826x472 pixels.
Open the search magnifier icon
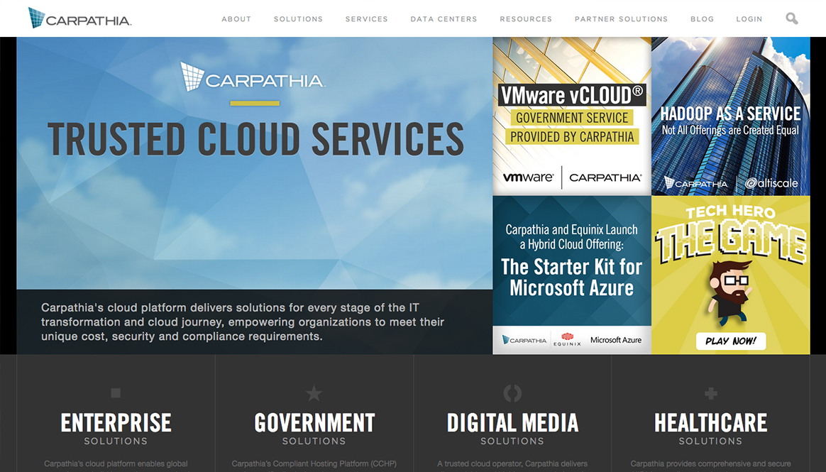(x=792, y=18)
